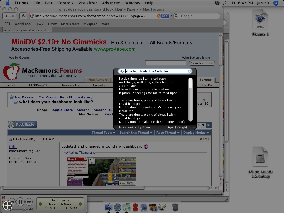Click the Google link in the lyrics widget

click(x=182, y=127)
